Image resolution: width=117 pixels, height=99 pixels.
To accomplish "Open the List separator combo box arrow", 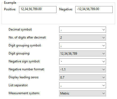I will 104,85.
